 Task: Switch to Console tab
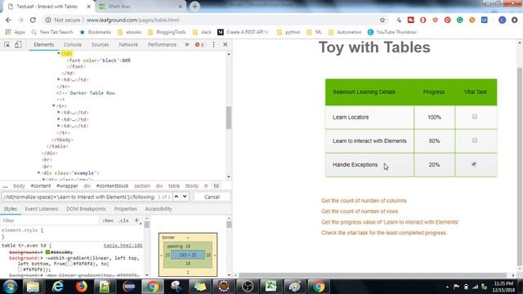pos(73,44)
